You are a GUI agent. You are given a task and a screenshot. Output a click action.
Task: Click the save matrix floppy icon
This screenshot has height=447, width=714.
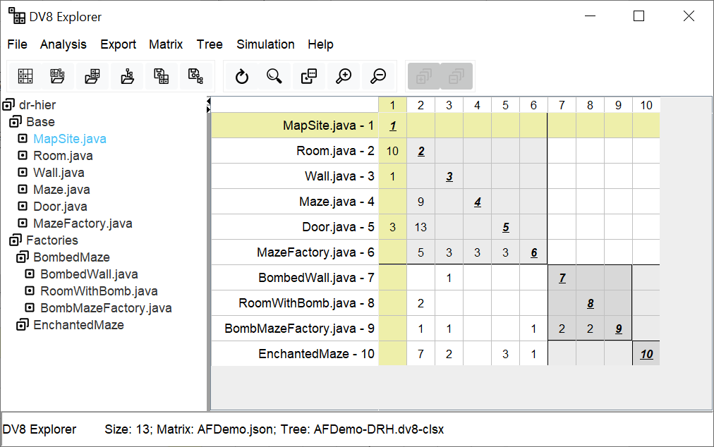pos(161,76)
